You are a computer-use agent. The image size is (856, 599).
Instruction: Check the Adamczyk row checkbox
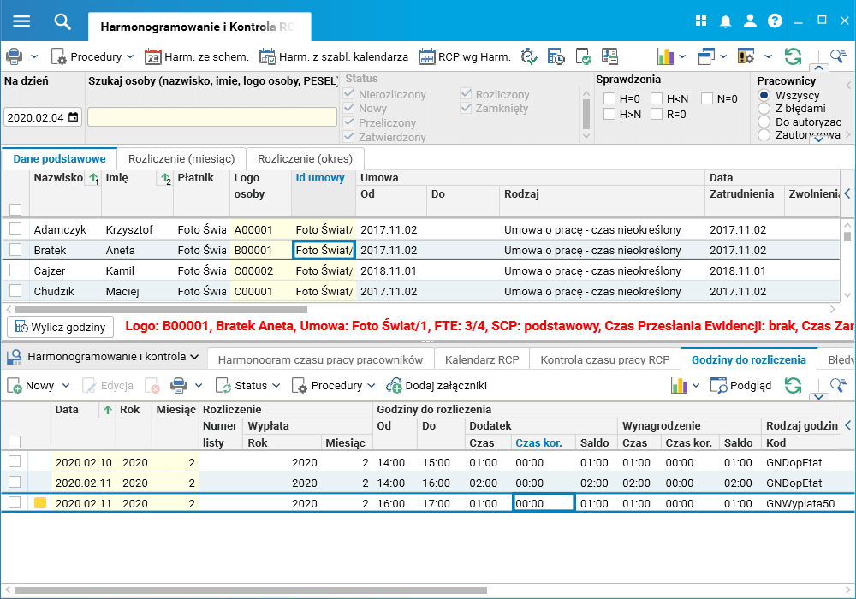pyautogui.click(x=15, y=229)
